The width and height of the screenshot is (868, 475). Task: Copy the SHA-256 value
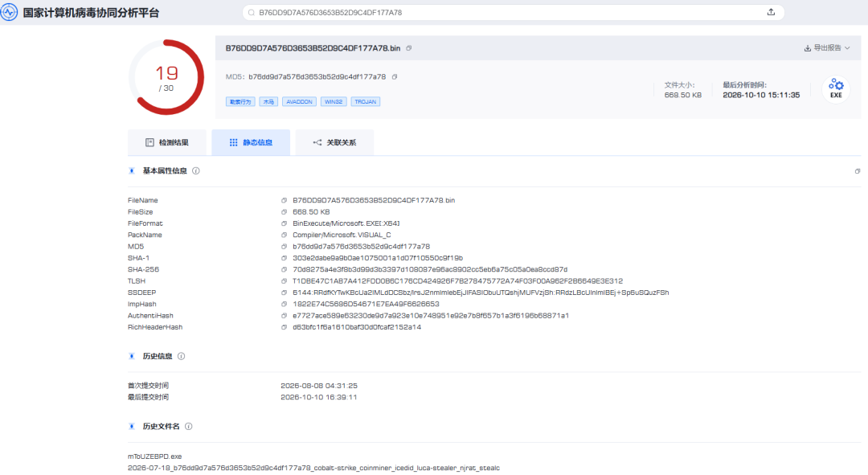pos(284,269)
